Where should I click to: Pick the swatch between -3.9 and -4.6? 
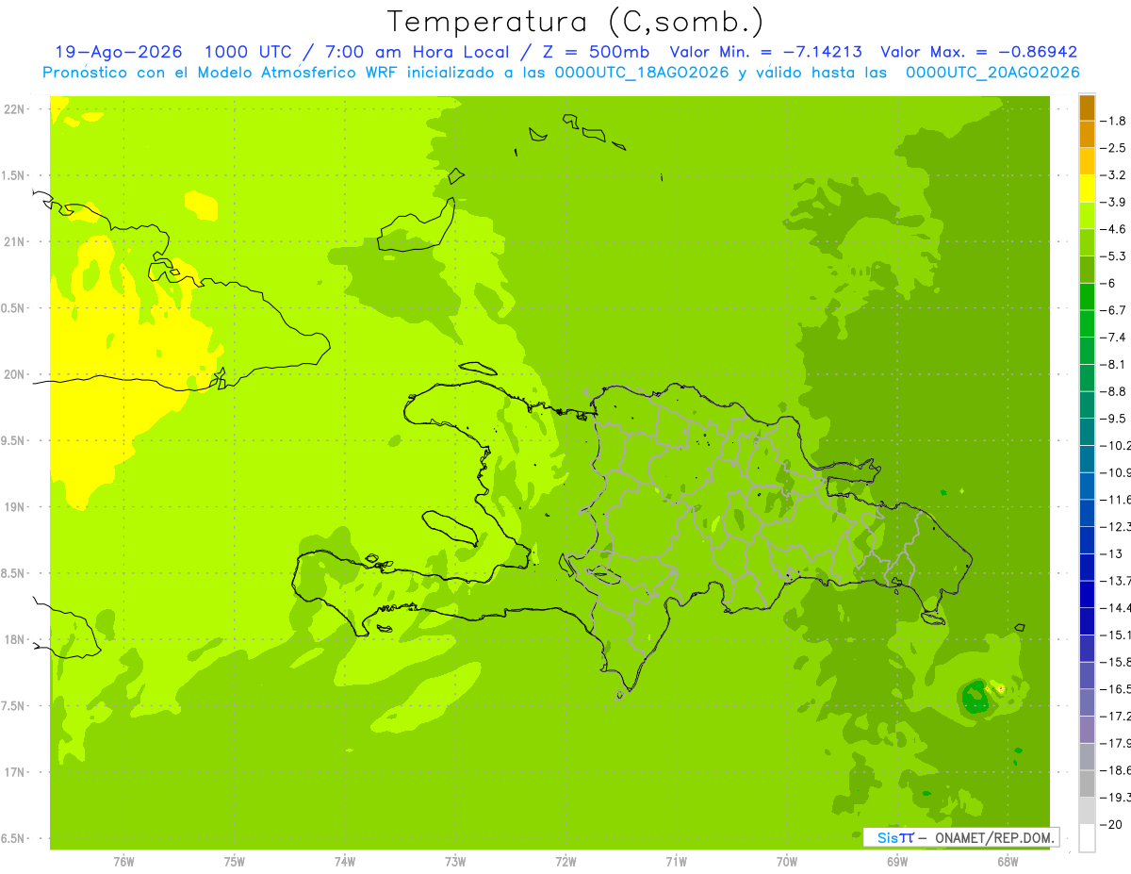tap(1087, 216)
